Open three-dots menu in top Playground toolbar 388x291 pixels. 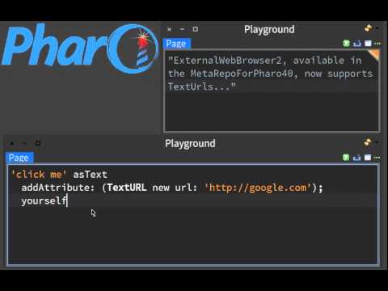click(x=377, y=44)
